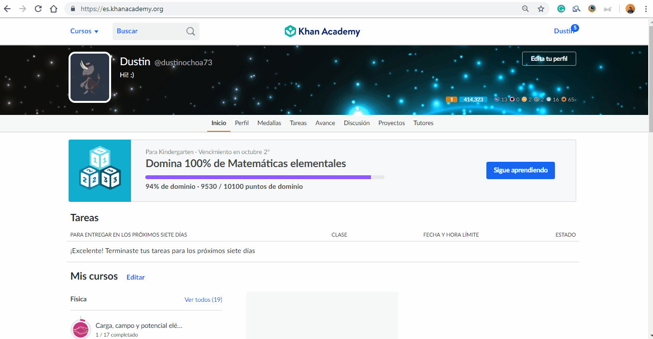Image resolution: width=653 pixels, height=339 pixels.
Task: Switch to the Medallas tab
Action: (269, 123)
